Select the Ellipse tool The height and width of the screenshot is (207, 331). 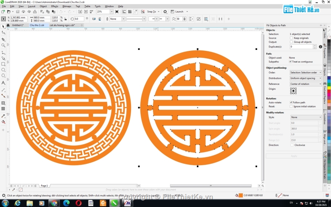(3, 70)
